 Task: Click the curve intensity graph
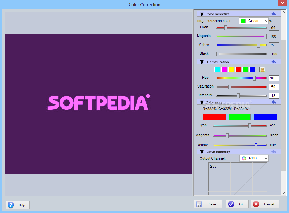tap(238, 179)
